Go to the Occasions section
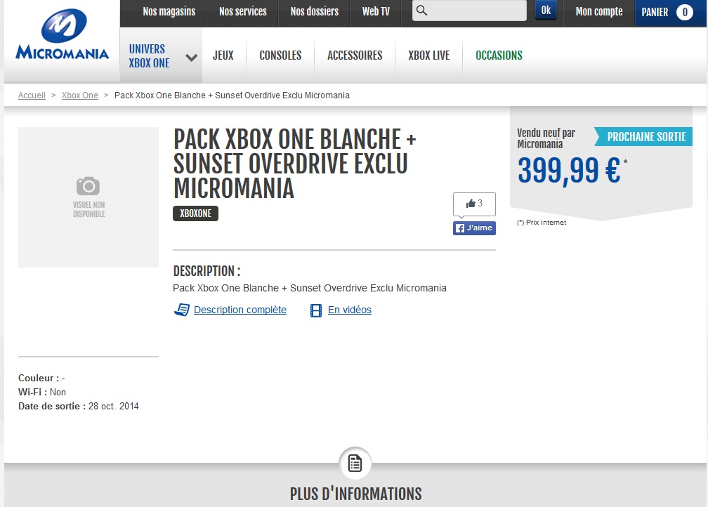Viewport: 708px width, 507px height. 499,55
